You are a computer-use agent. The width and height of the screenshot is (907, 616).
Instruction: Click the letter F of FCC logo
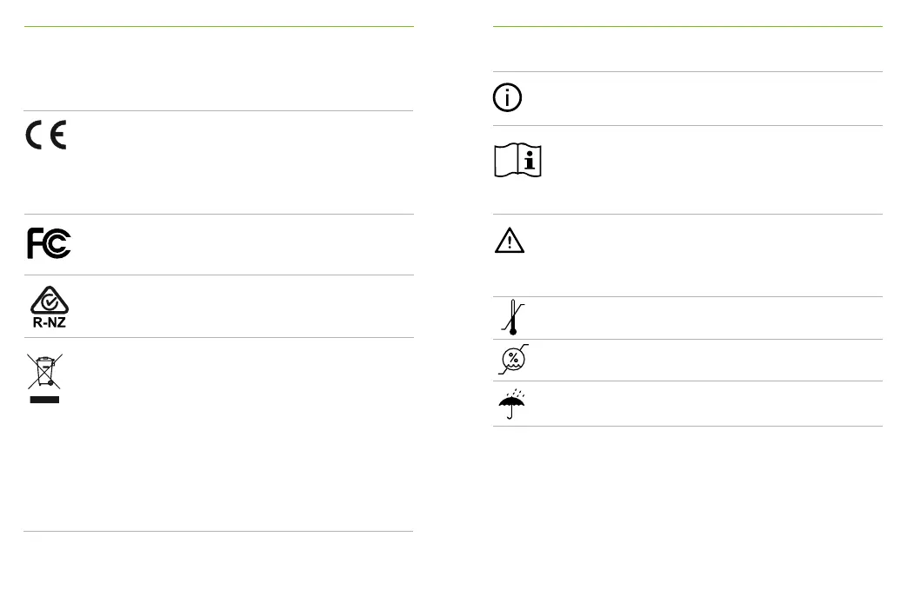[35, 243]
